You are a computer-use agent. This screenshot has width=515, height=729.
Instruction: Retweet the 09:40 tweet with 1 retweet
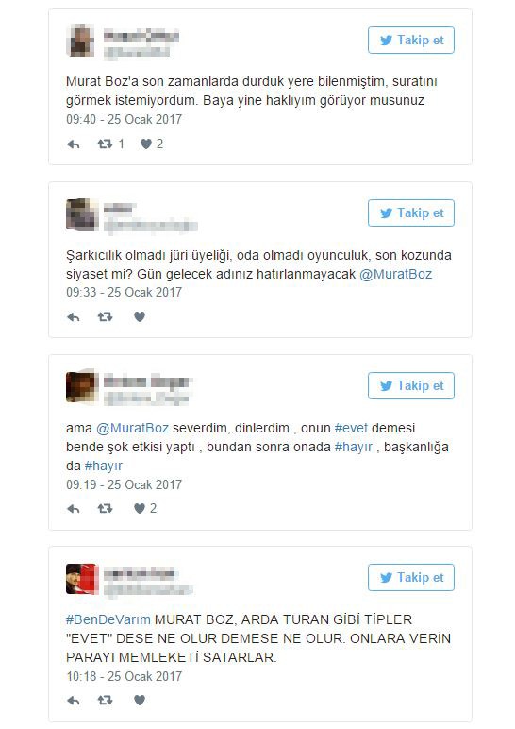tap(105, 144)
